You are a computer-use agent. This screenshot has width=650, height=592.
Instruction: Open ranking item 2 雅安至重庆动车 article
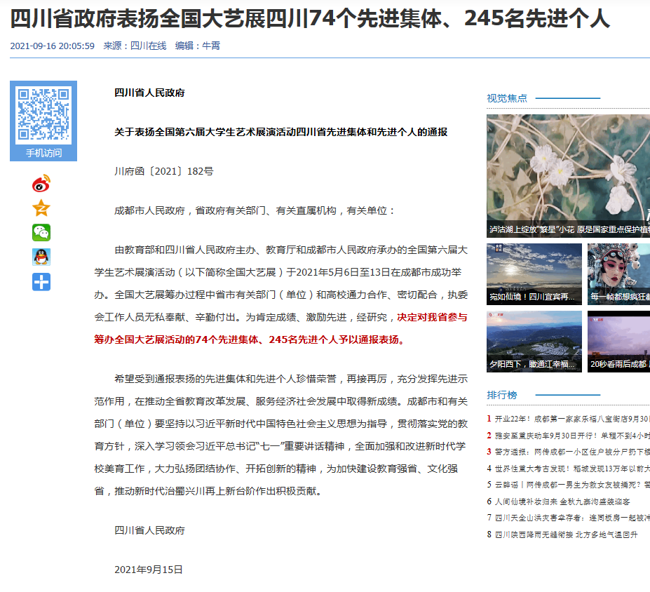(571, 436)
